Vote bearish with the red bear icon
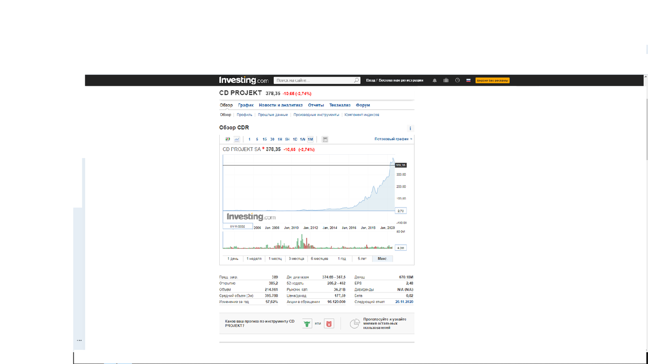The image size is (648, 364). [328, 324]
